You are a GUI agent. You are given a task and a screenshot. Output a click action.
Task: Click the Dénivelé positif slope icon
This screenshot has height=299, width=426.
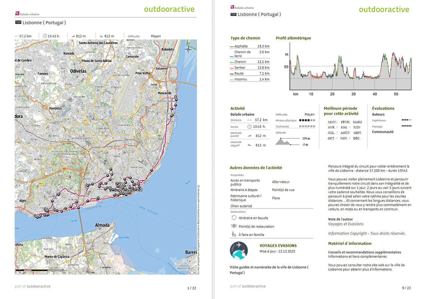(249, 136)
